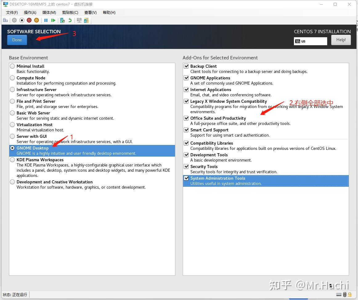Open the 文件(F) menu

click(12, 13)
